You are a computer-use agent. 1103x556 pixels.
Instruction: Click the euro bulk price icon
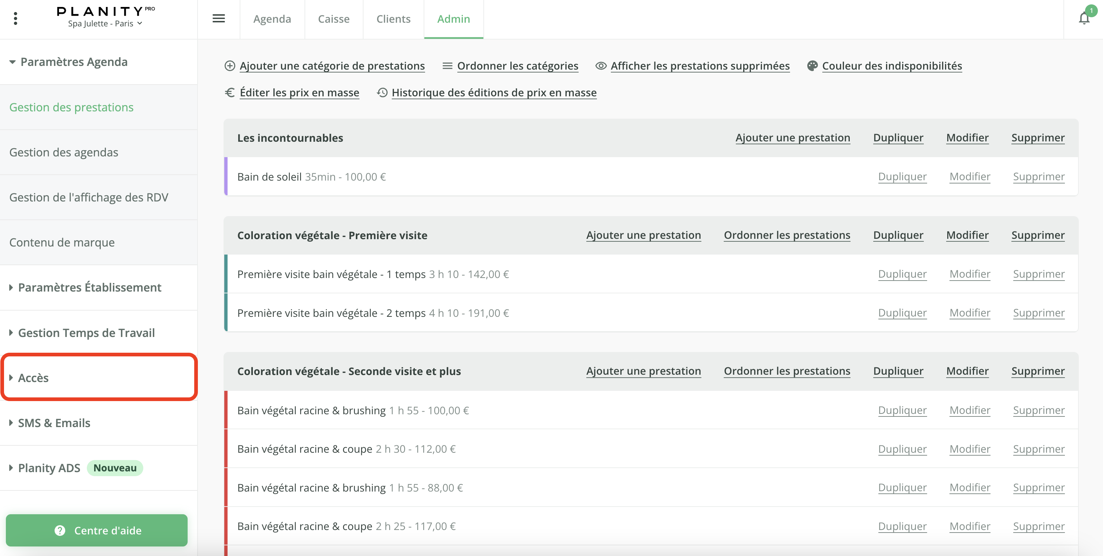pos(229,92)
